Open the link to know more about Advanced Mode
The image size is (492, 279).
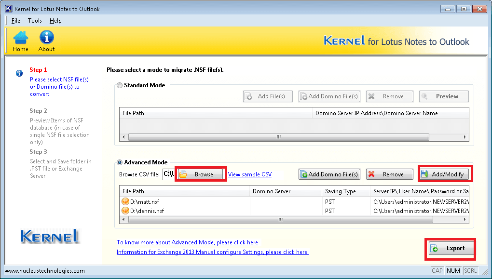coord(187,242)
